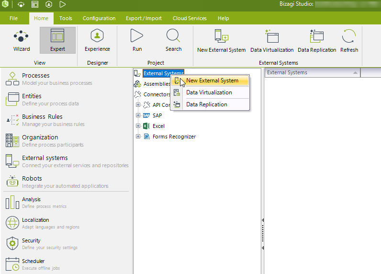Open the Scheduler module in sidebar
Image resolution: width=381 pixels, height=274 pixels.
coord(66,264)
